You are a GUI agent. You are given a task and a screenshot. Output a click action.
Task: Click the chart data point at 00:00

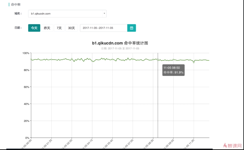(x=31, y=59)
